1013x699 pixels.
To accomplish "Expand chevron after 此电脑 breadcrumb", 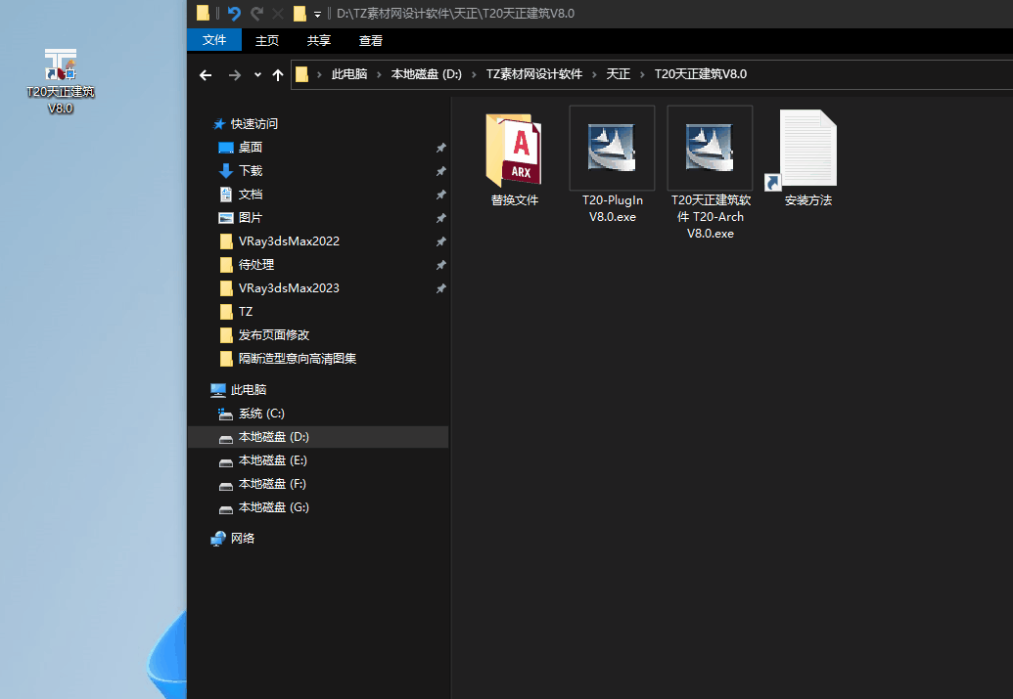I will coord(379,75).
